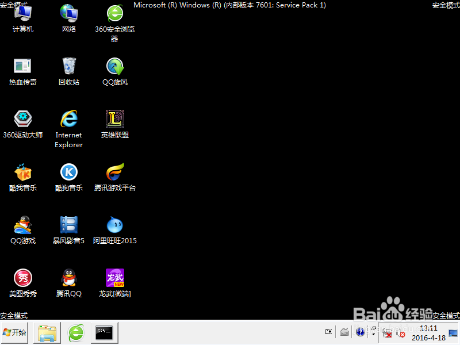
Task: Open Windows Explorer from the taskbar
Action: pyautogui.click(x=47, y=333)
